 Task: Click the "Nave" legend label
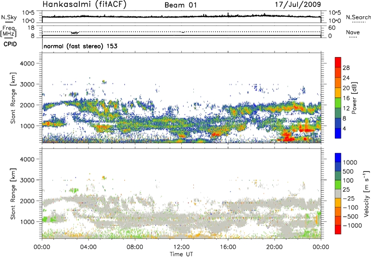coord(353,32)
